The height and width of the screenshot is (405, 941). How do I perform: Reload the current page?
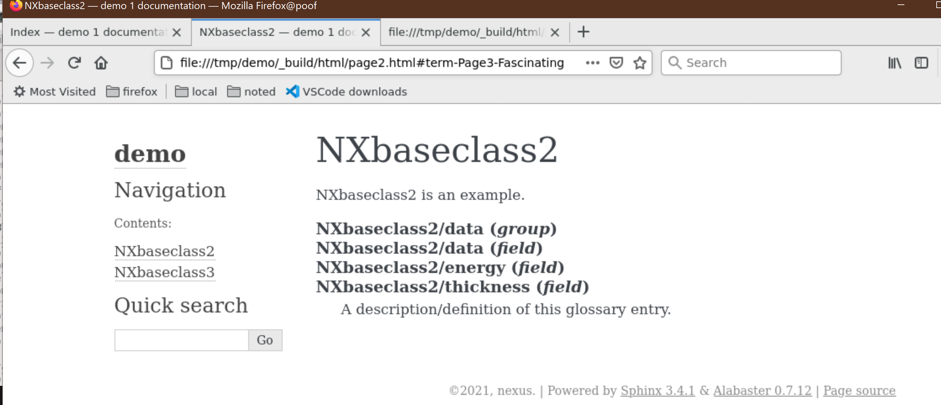[74, 63]
